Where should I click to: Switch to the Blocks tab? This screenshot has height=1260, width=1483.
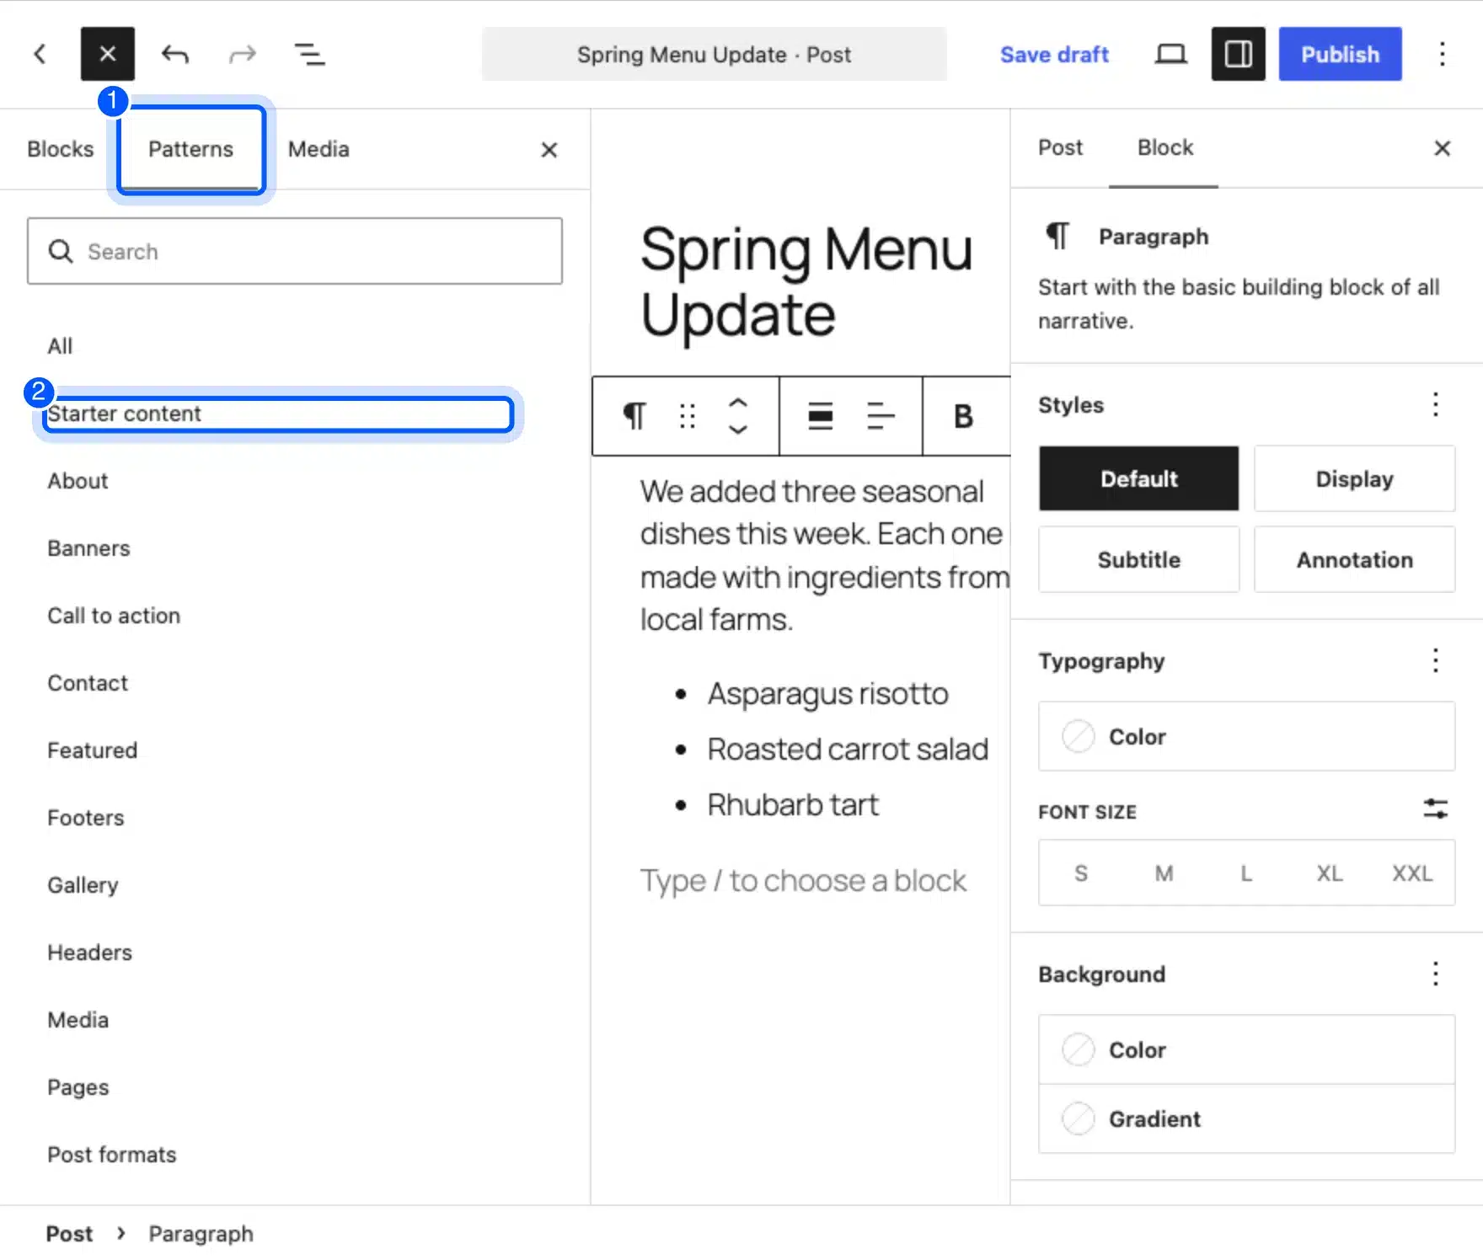[60, 148]
